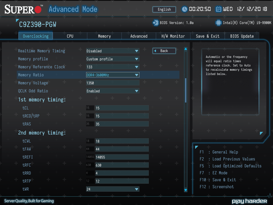Open the Realtime Memory Timing dropdown
This screenshot has height=205, width=273.
tap(113, 51)
